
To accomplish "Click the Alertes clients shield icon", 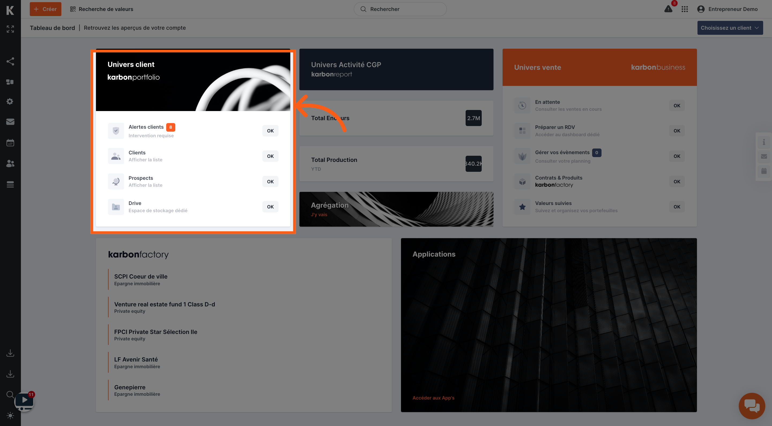I will (x=116, y=131).
